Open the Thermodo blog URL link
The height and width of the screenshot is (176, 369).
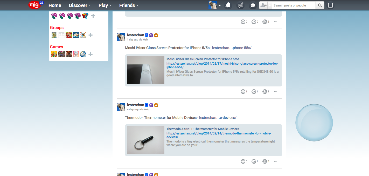[x=219, y=135]
